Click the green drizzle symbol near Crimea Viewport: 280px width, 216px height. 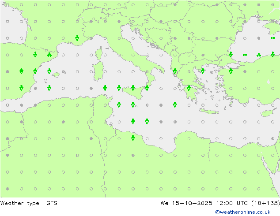tap(272, 38)
